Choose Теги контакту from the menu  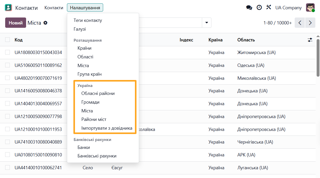tap(88, 20)
